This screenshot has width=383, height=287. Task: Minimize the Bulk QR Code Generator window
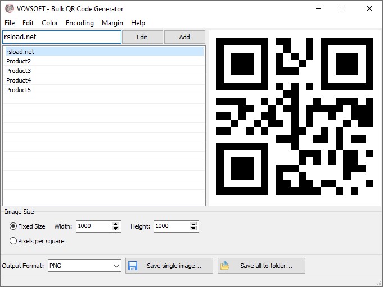pyautogui.click(x=318, y=8)
